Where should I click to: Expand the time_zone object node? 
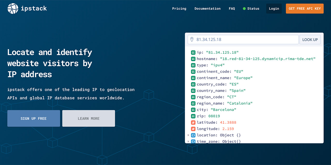point(189,141)
